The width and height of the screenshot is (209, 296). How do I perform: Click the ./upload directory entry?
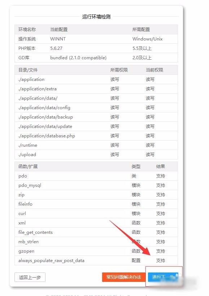(27, 155)
